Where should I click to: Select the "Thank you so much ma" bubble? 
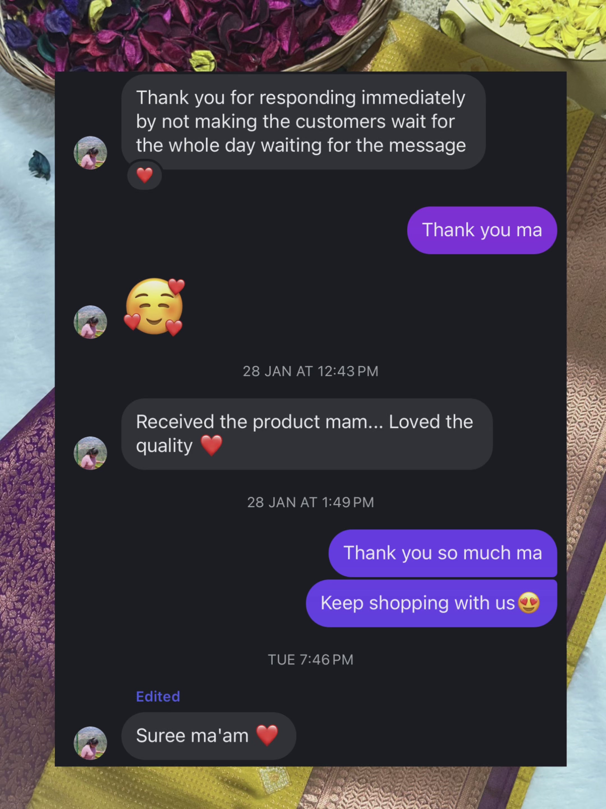443,553
